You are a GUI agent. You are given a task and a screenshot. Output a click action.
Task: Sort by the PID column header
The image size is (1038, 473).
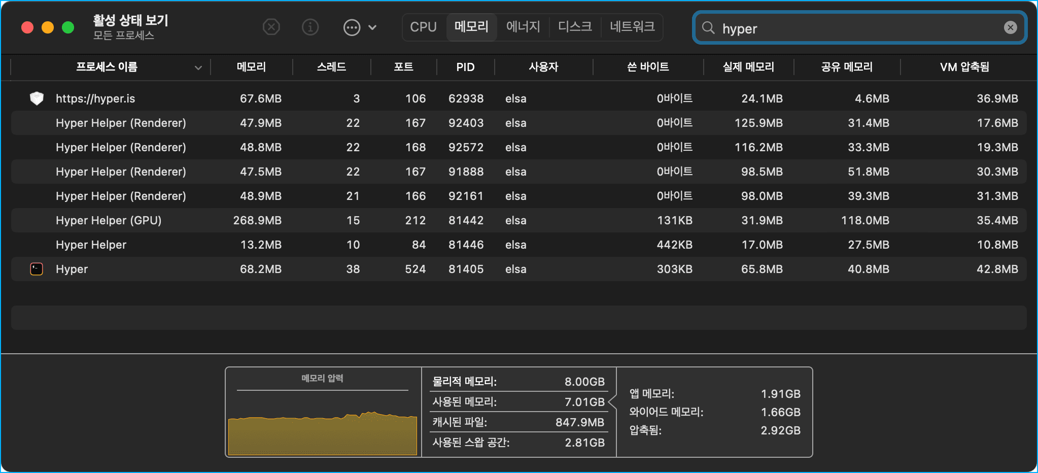click(x=465, y=67)
